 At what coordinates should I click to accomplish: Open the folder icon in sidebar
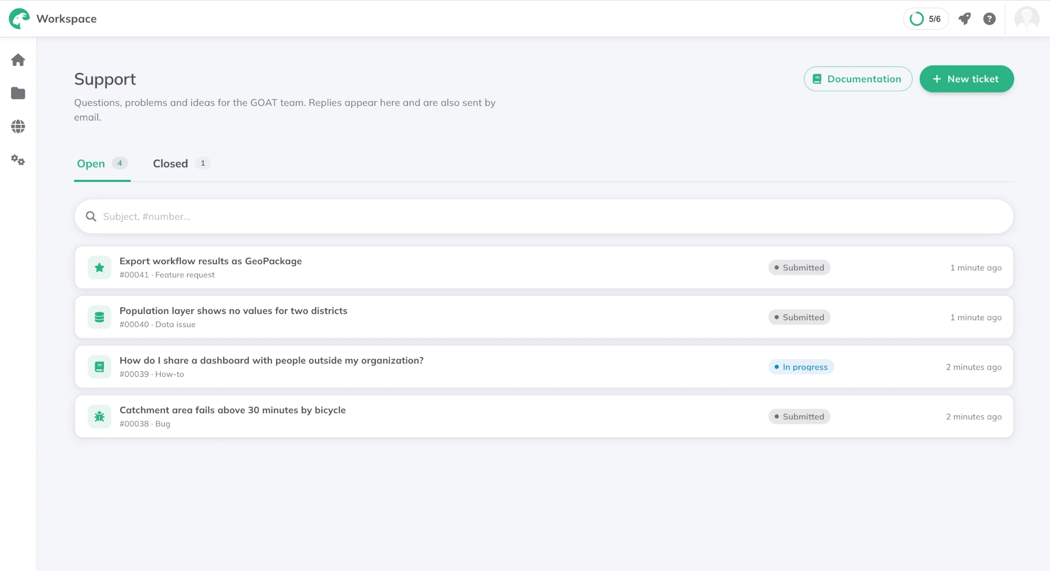pos(18,93)
